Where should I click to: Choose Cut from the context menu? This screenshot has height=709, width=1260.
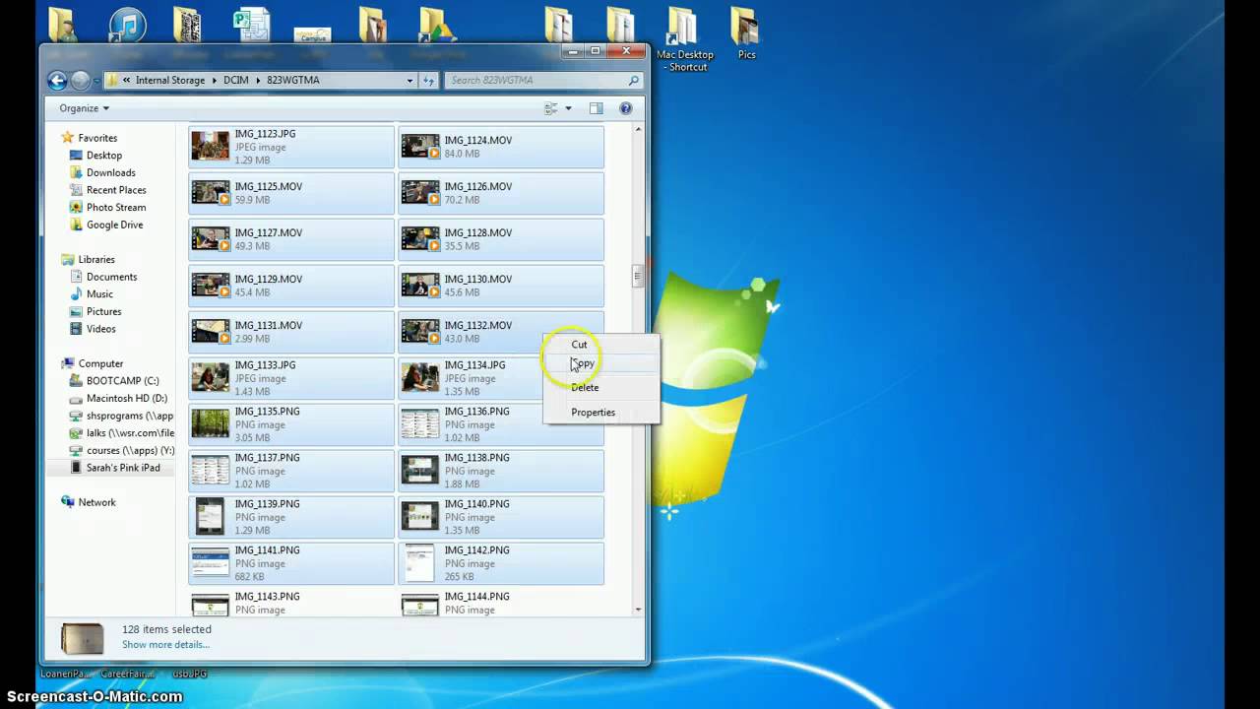pos(600,344)
